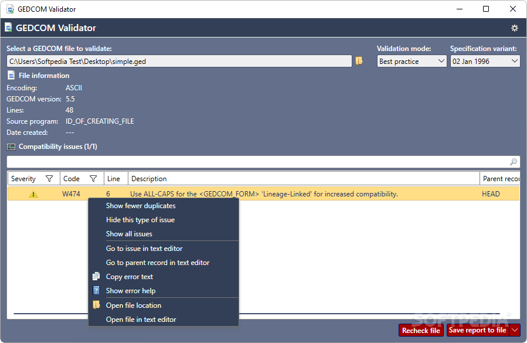This screenshot has height=343, width=527.
Task: Click the search magnifier icon in filter box
Action: (x=513, y=162)
